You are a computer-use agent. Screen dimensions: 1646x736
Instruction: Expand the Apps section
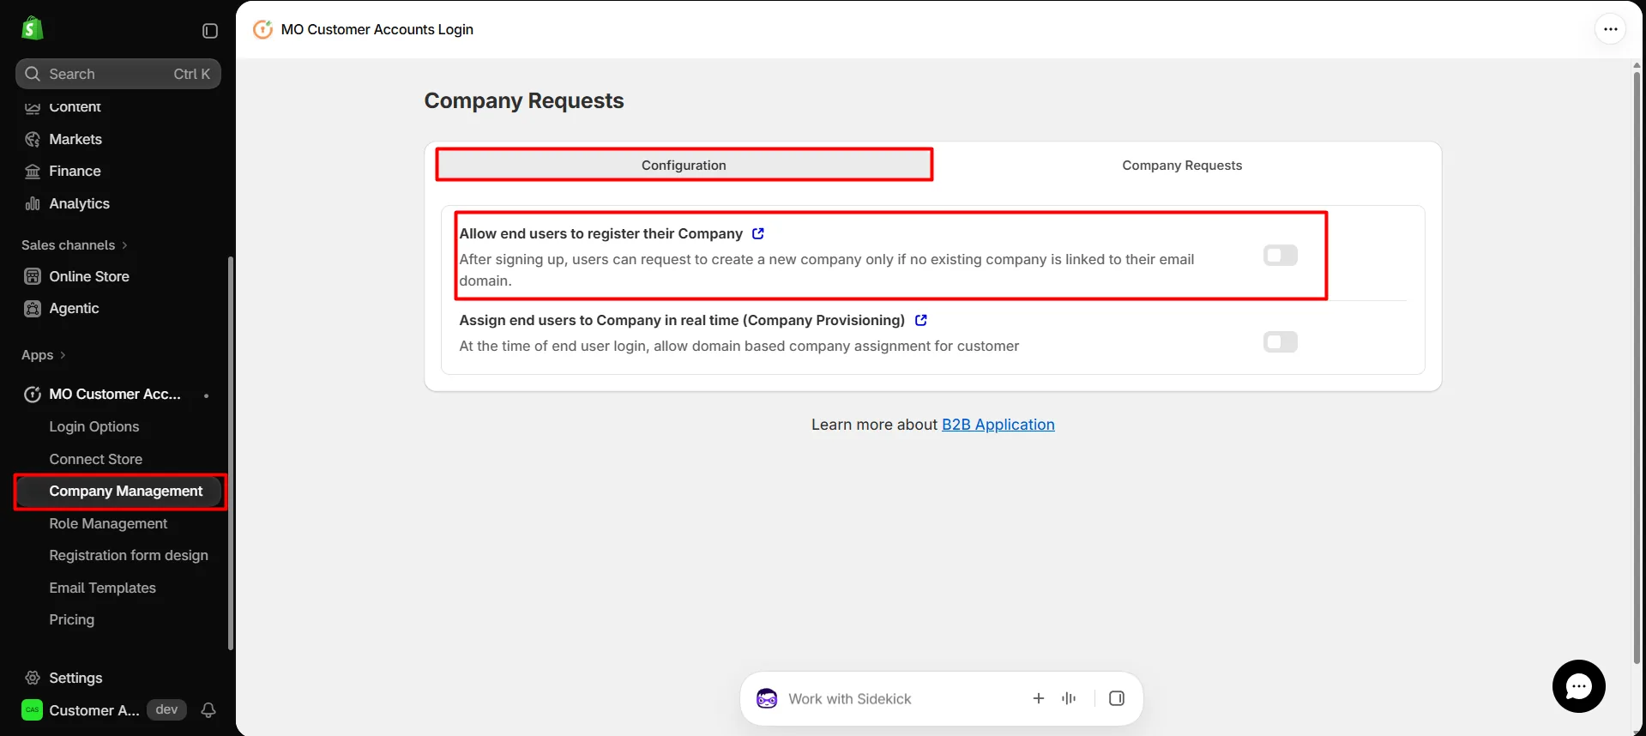[44, 355]
